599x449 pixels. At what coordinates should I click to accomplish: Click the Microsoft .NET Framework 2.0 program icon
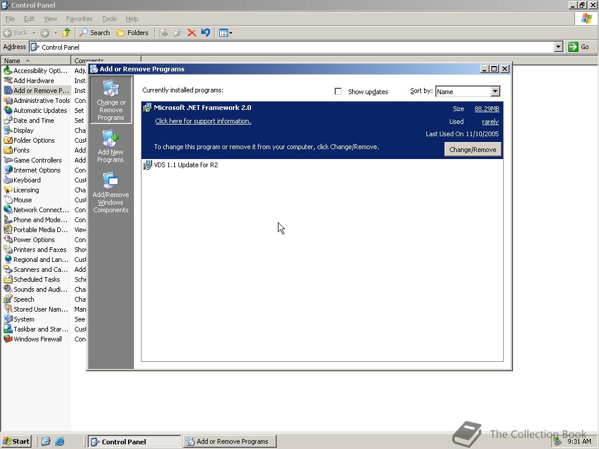coord(147,108)
